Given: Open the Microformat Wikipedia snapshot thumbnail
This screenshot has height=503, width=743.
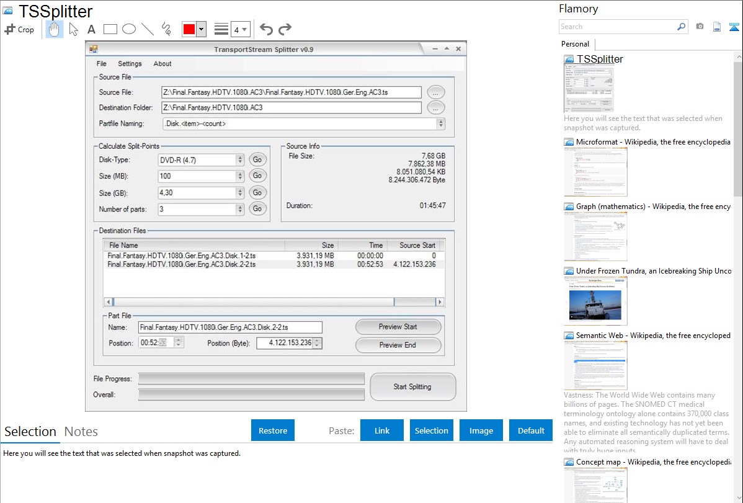Looking at the screenshot, I should [x=595, y=172].
